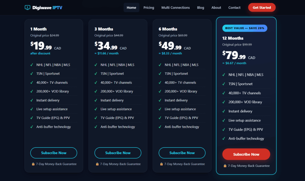Image resolution: width=305 pixels, height=181 pixels.
Task: Click 'Live setup assistance' in the 1 Month plan
Action: coord(52,109)
